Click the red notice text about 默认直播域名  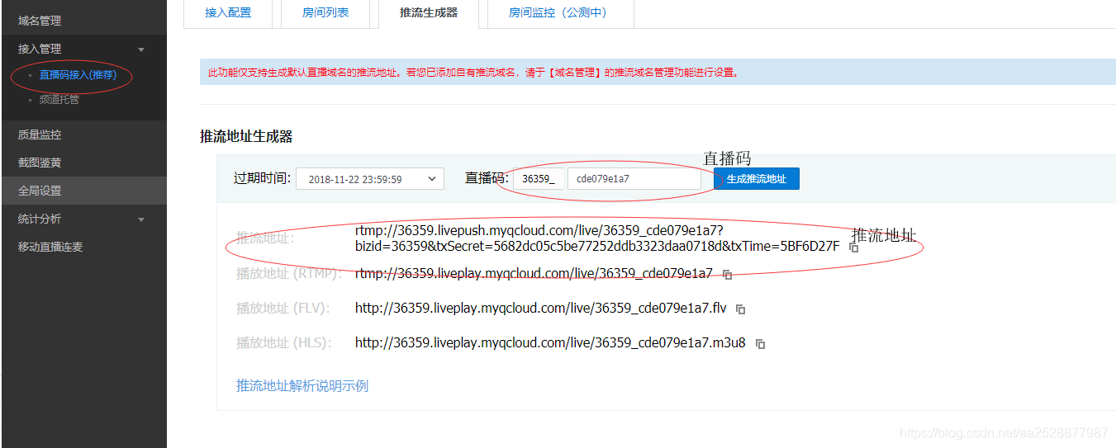click(x=473, y=73)
